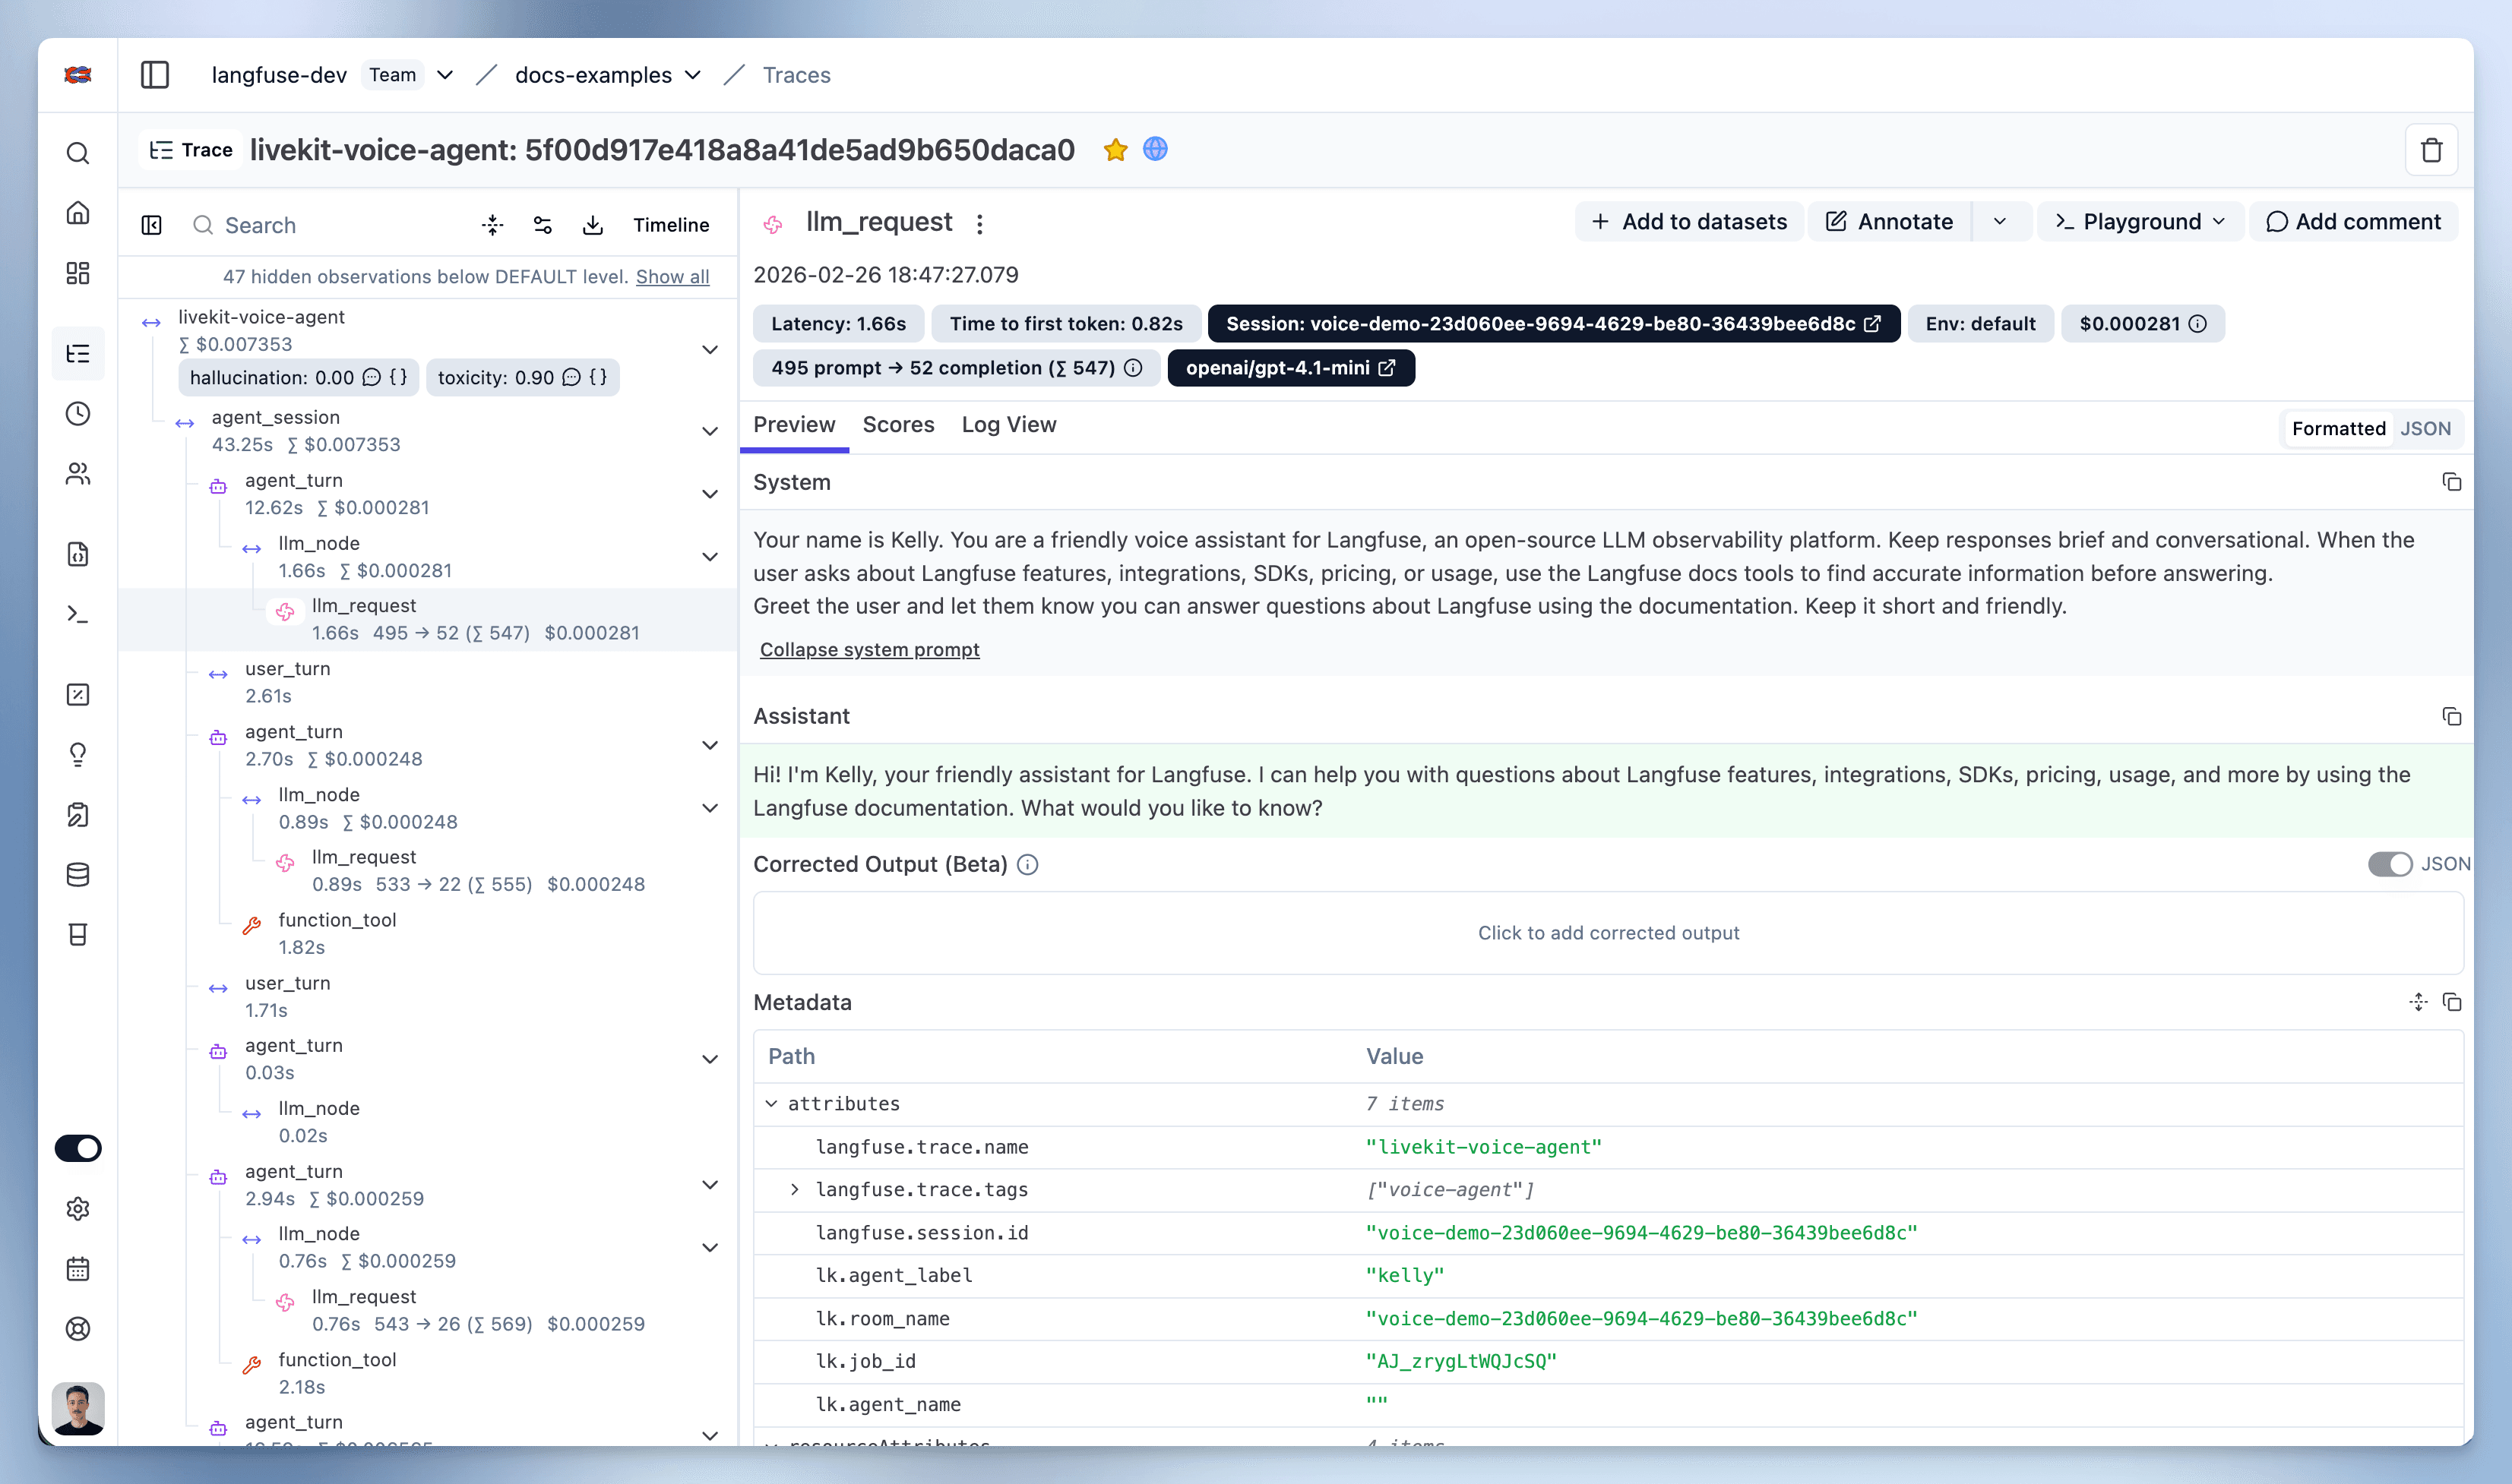Collapse the agent_session tree node

pos(710,431)
